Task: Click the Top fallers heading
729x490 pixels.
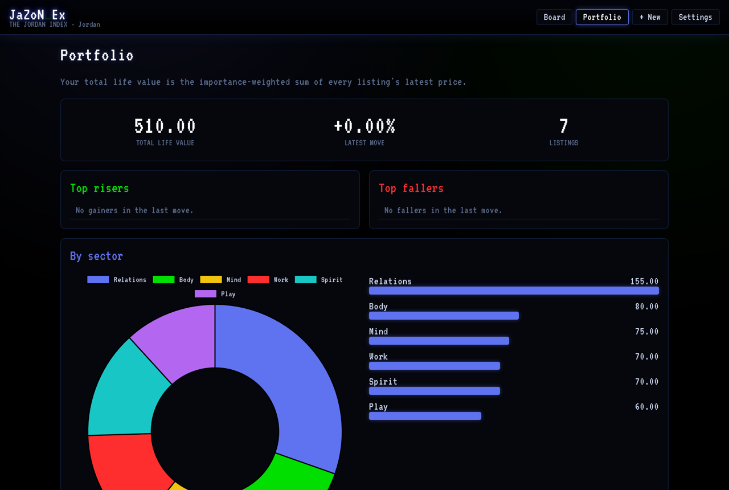Action: coord(411,188)
